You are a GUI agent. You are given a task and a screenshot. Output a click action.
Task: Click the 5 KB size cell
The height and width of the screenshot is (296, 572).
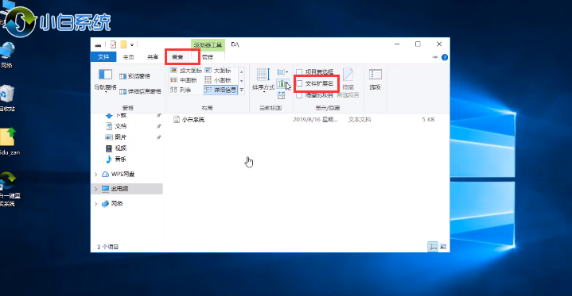coord(428,119)
